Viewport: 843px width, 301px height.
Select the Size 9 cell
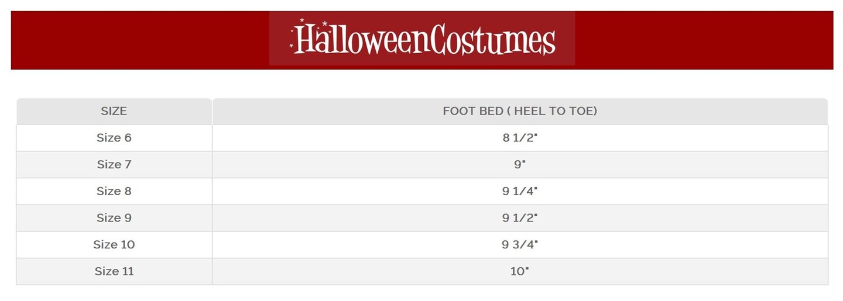point(114,218)
